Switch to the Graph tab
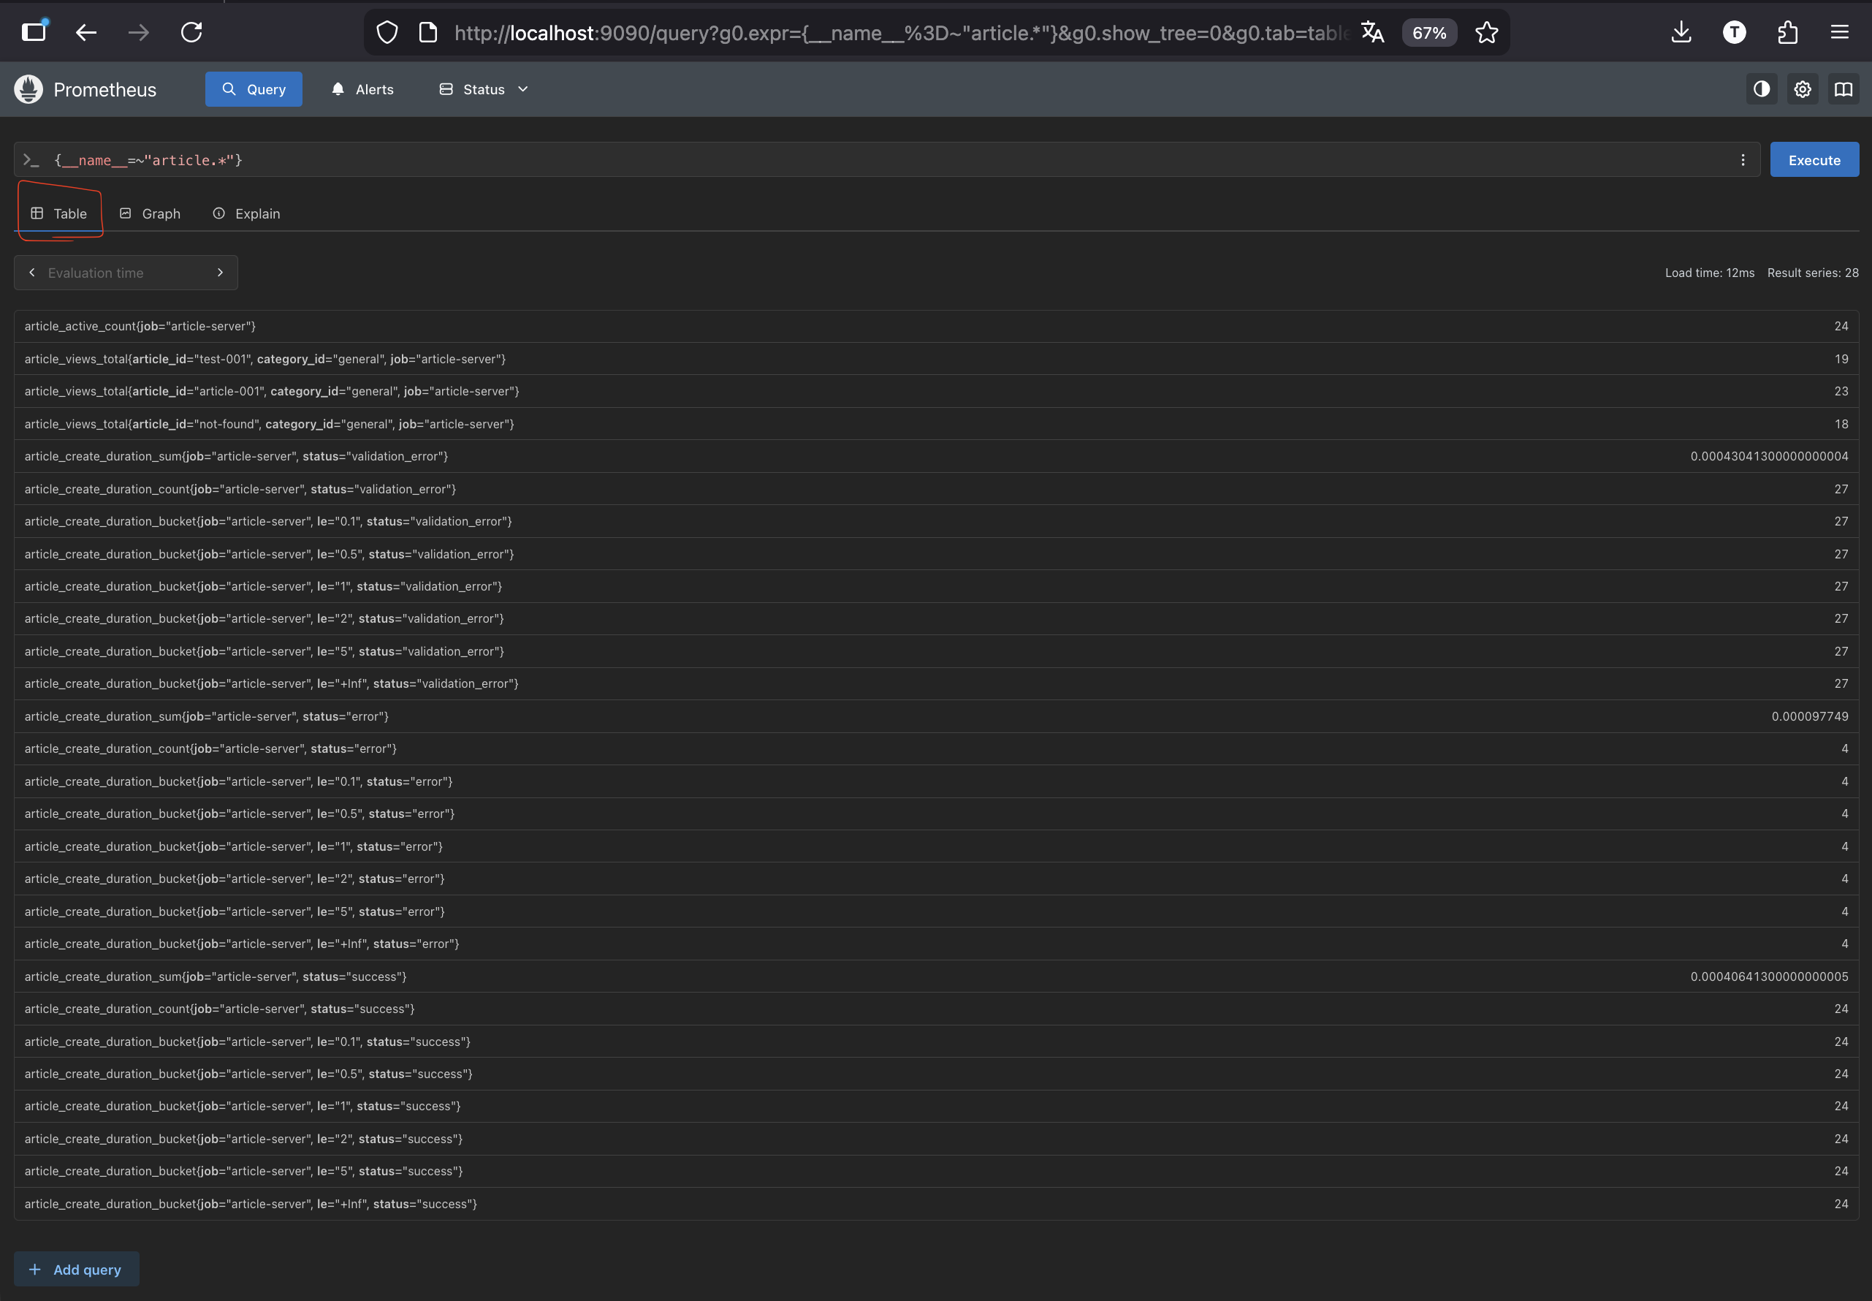1872x1301 pixels. [150, 213]
